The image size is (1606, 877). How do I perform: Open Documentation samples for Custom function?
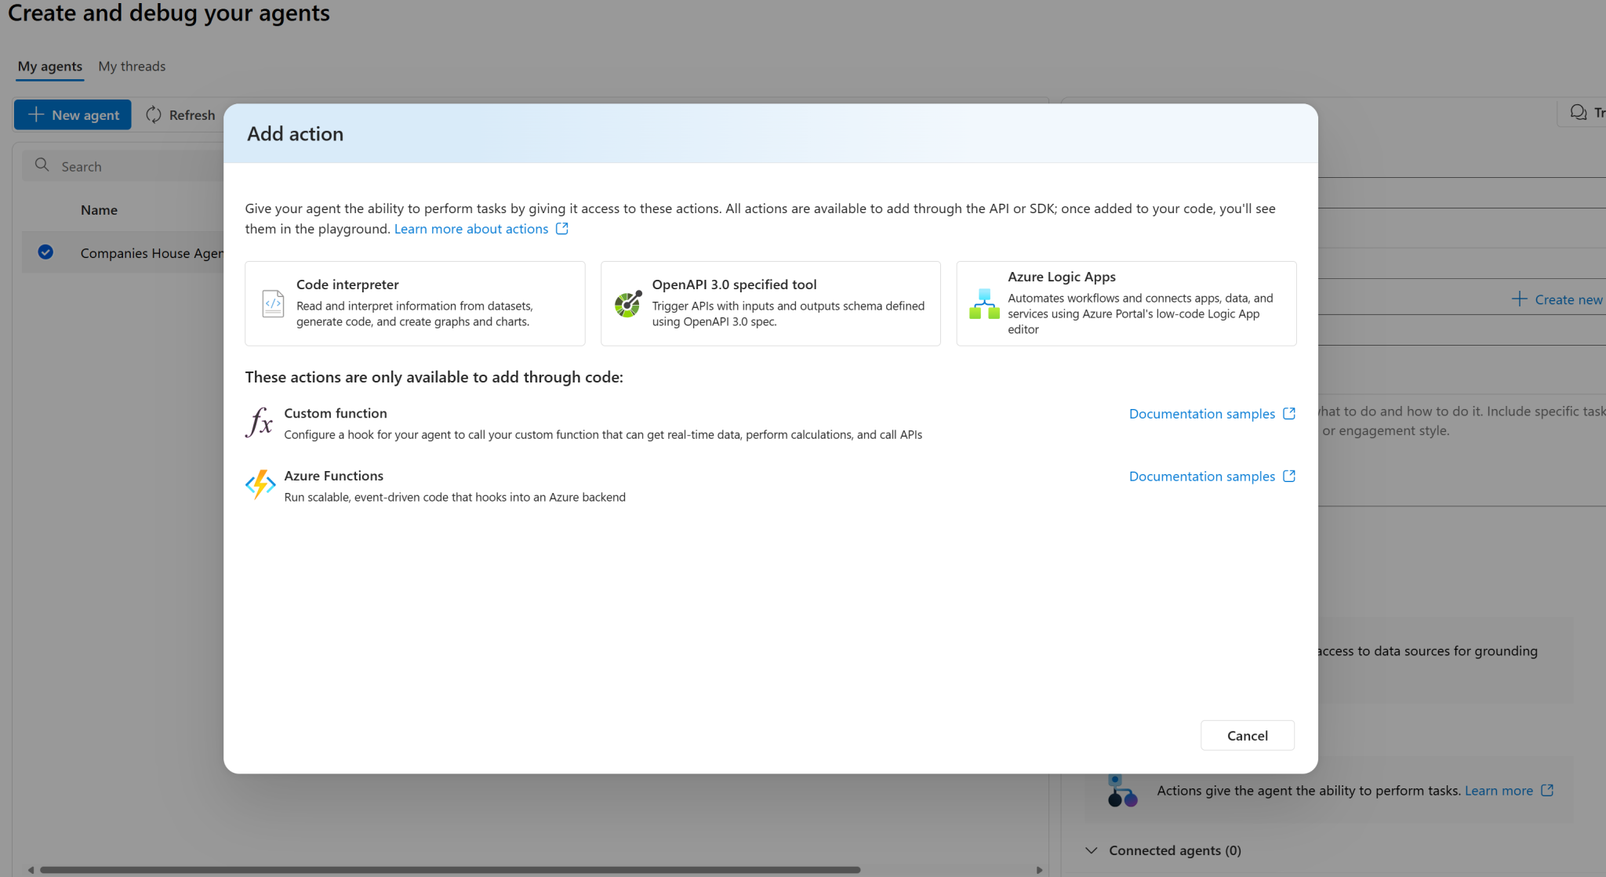(1201, 413)
